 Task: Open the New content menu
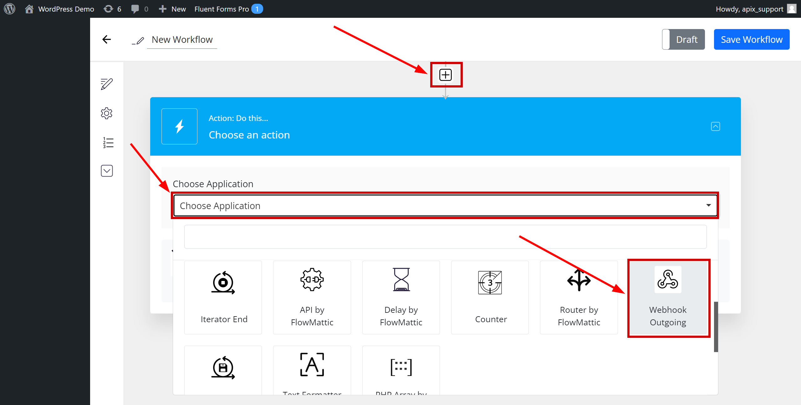tap(172, 9)
